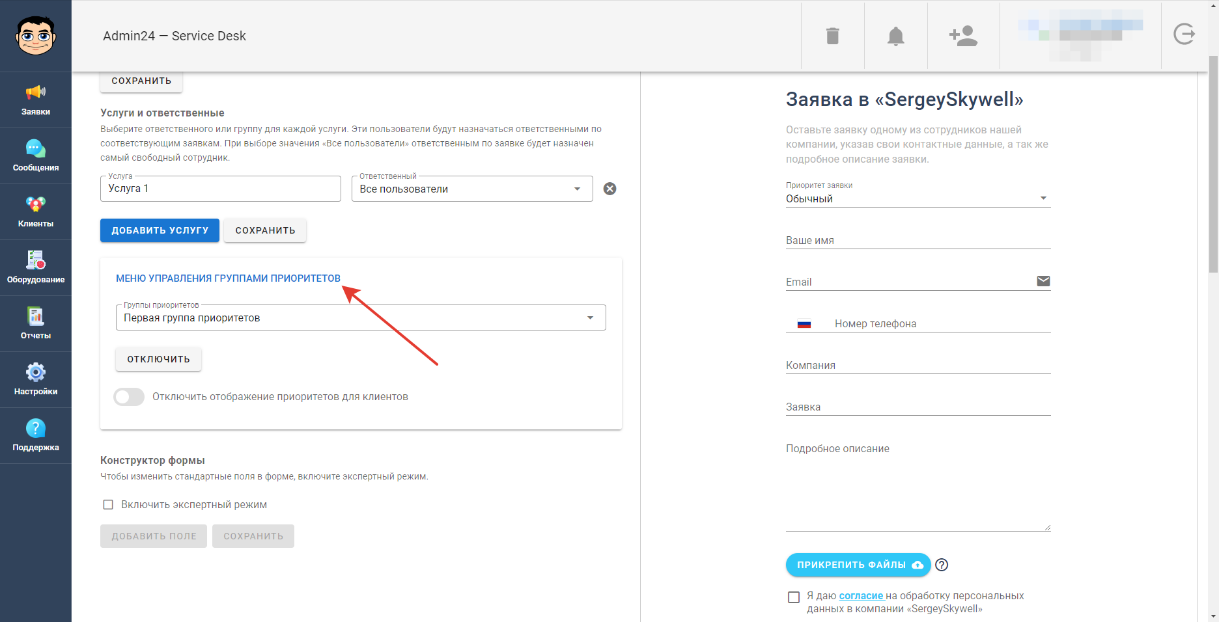Focus the Заявка subject field

pos(918,407)
